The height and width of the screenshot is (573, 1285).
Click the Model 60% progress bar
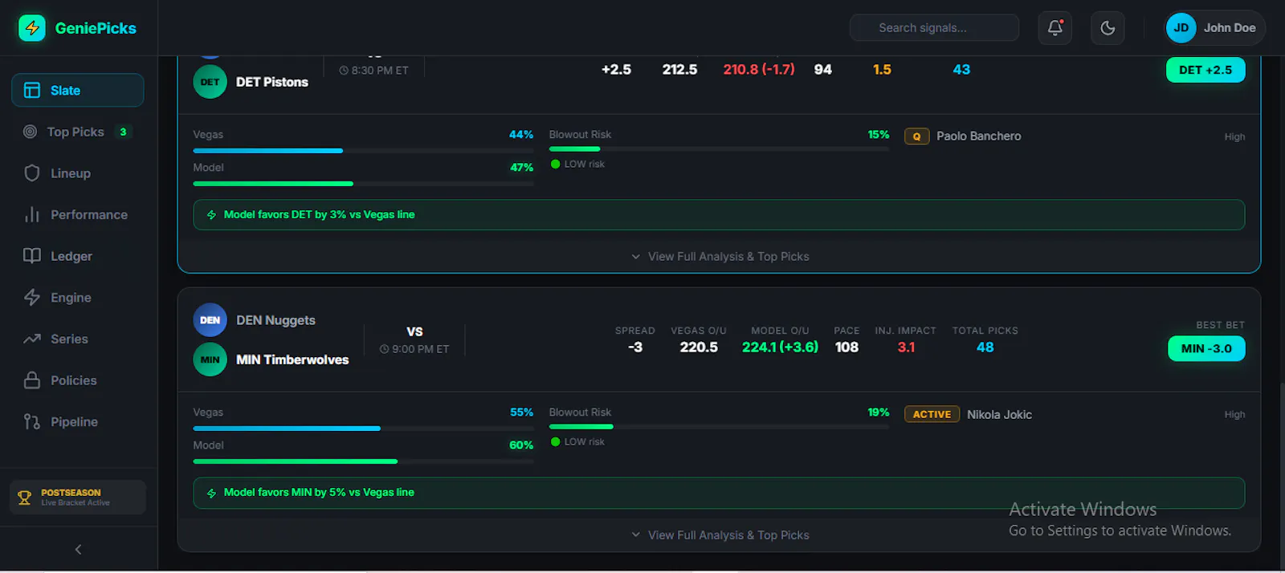click(363, 461)
